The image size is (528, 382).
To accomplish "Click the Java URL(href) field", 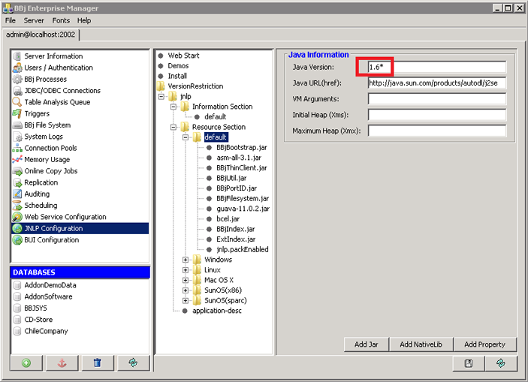I will click(x=437, y=83).
